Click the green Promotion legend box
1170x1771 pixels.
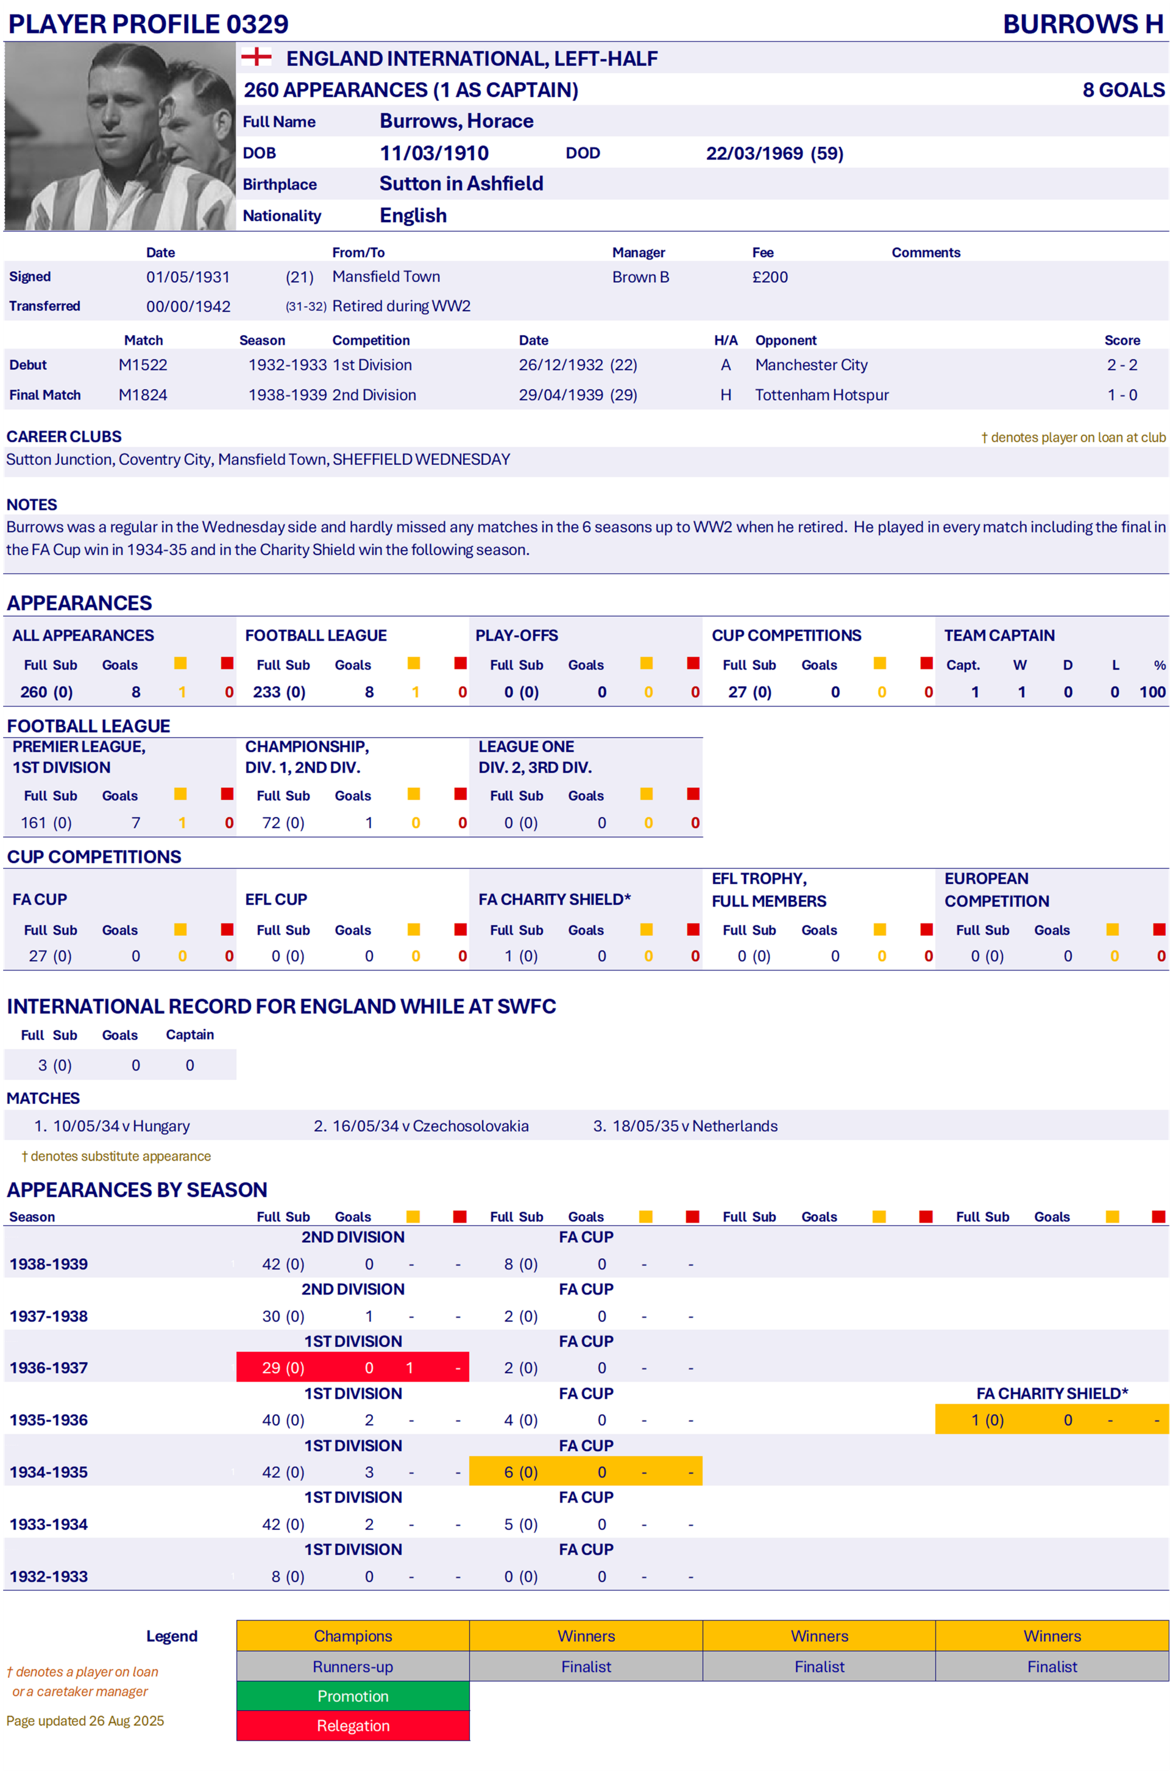pos(353,1695)
